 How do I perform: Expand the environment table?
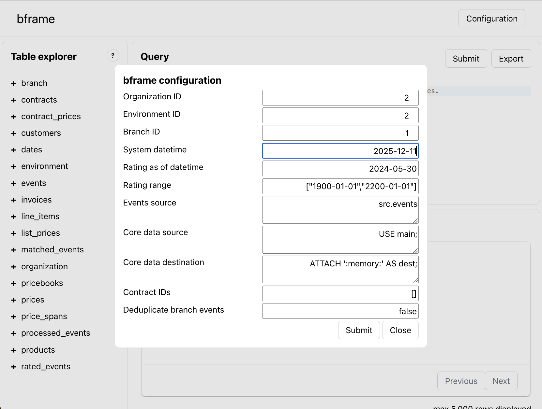pos(13,167)
